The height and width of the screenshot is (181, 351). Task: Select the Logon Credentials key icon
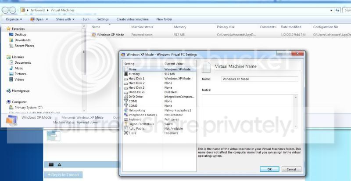(126, 124)
